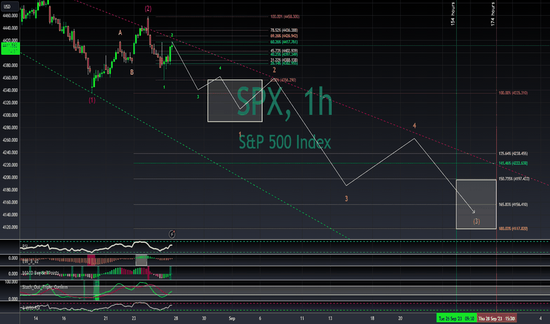Click the 174 hours vertical line label
Viewport: 550px width, 324px height.
pos(493,14)
